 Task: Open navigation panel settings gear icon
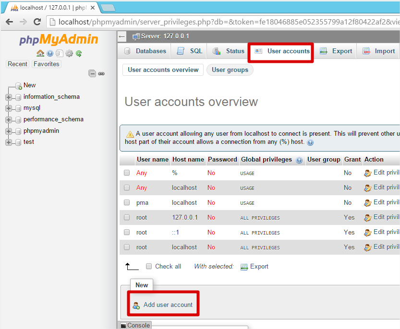pos(69,54)
